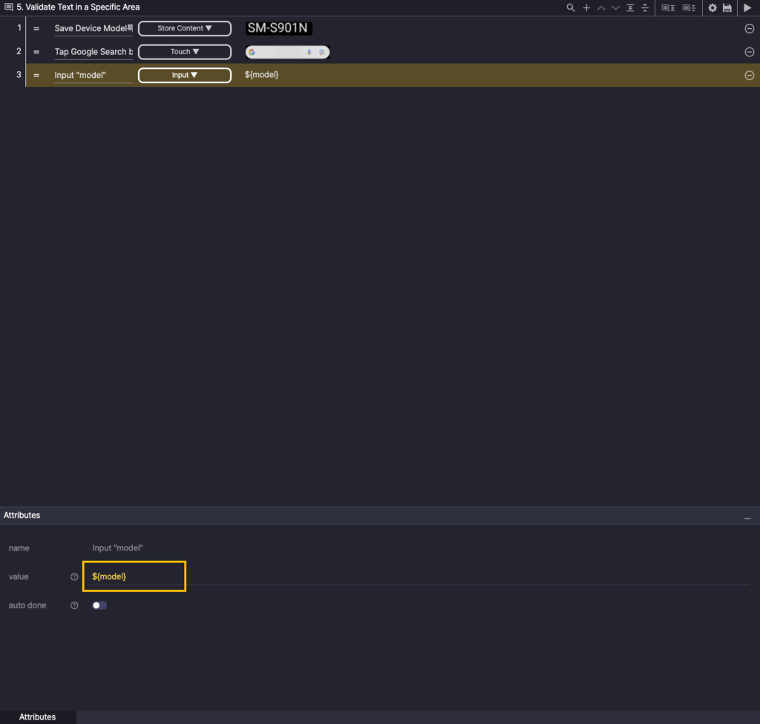This screenshot has height=724, width=760.
Task: Show help for the value attribute
Action: [74, 576]
